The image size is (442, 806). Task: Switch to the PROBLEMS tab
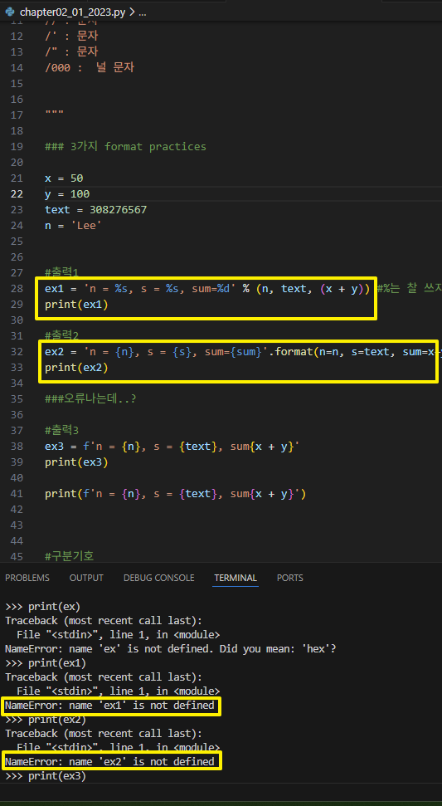click(x=27, y=578)
